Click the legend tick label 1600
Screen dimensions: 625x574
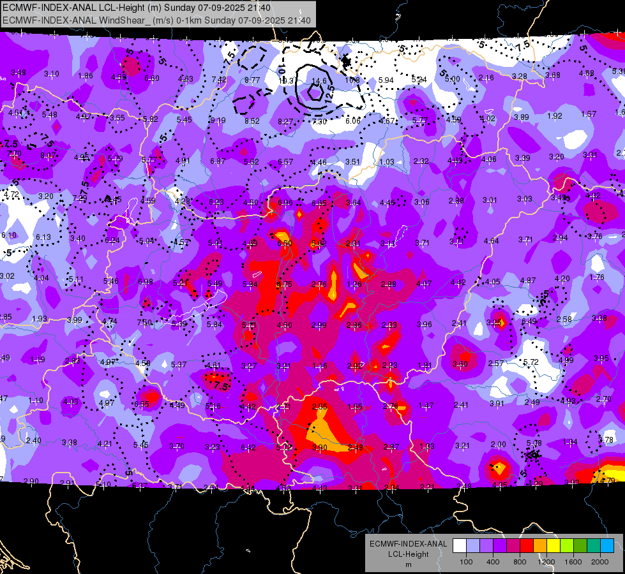573,562
